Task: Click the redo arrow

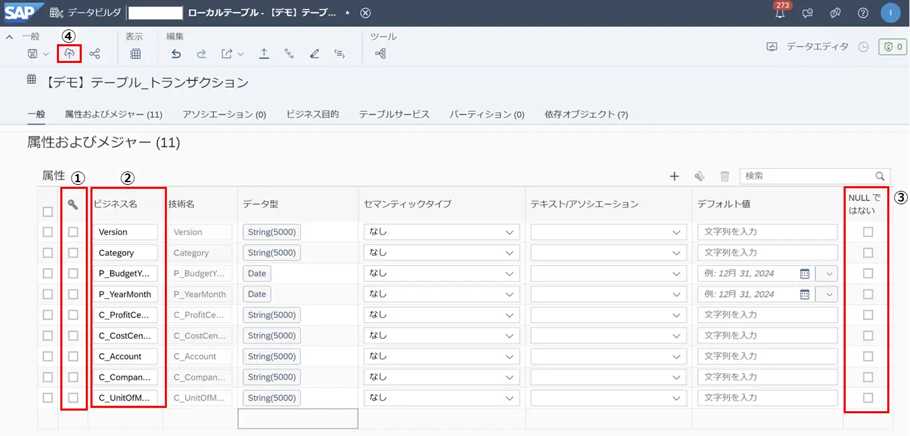Action: pos(201,54)
